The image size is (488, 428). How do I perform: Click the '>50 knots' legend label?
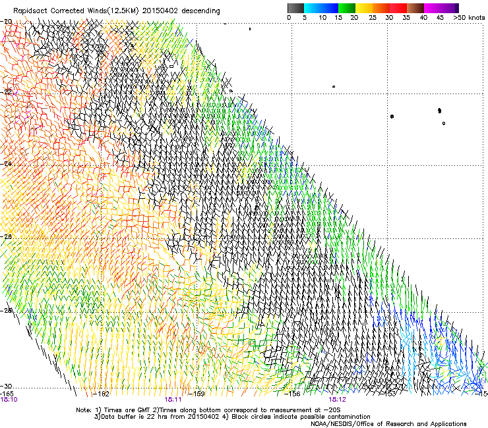[x=469, y=18]
